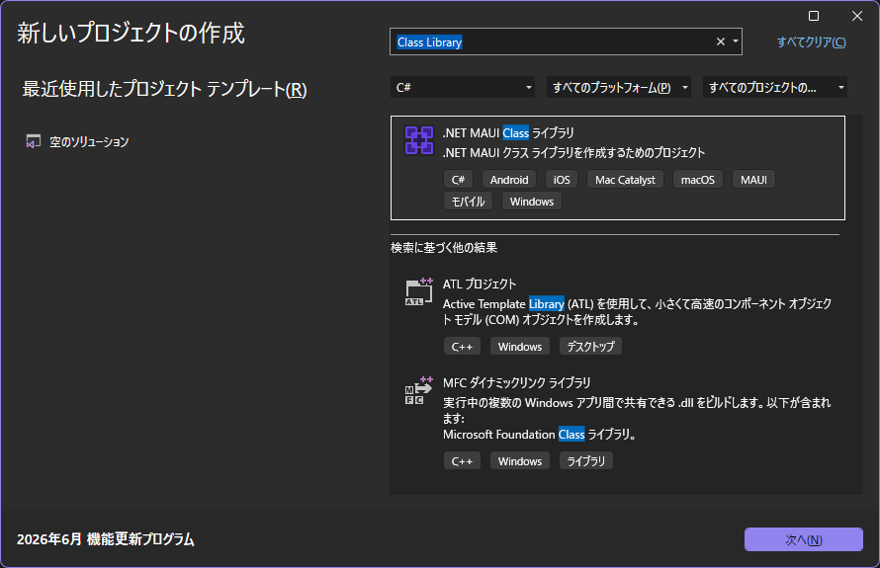Click the Windows tag on the MFC template
The width and height of the screenshot is (880, 568).
[520, 461]
